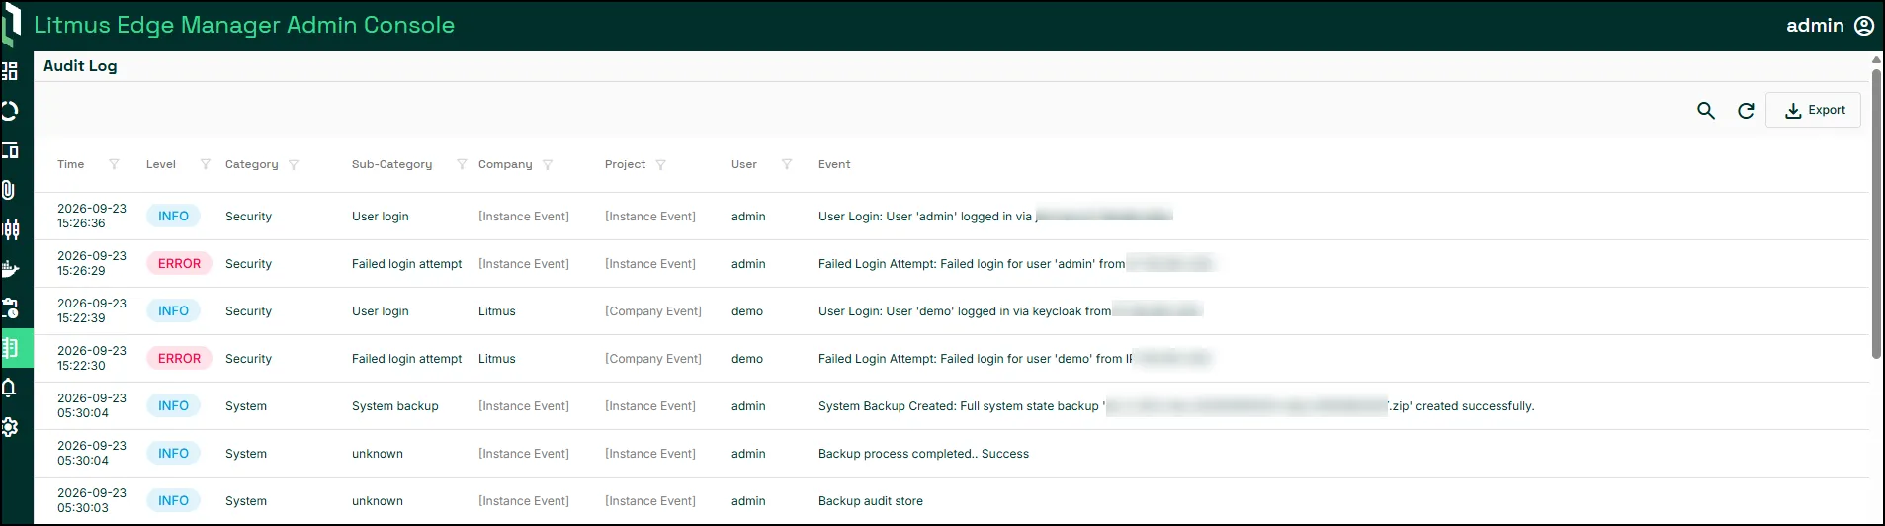Select 'User Login: User 'demo' logged in' event
The width and height of the screenshot is (1885, 526).
pos(1009,311)
